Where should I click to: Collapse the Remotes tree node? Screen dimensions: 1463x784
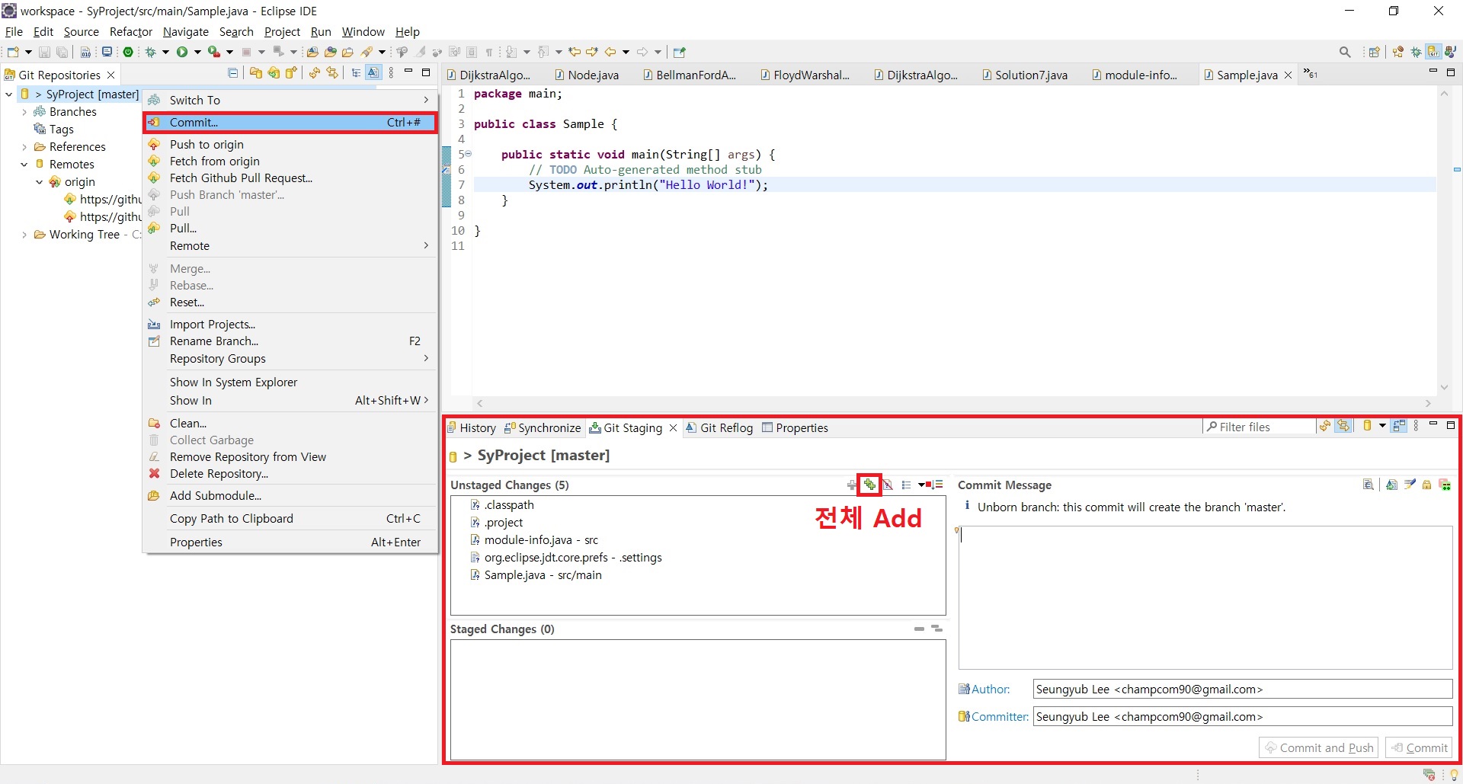click(x=24, y=165)
